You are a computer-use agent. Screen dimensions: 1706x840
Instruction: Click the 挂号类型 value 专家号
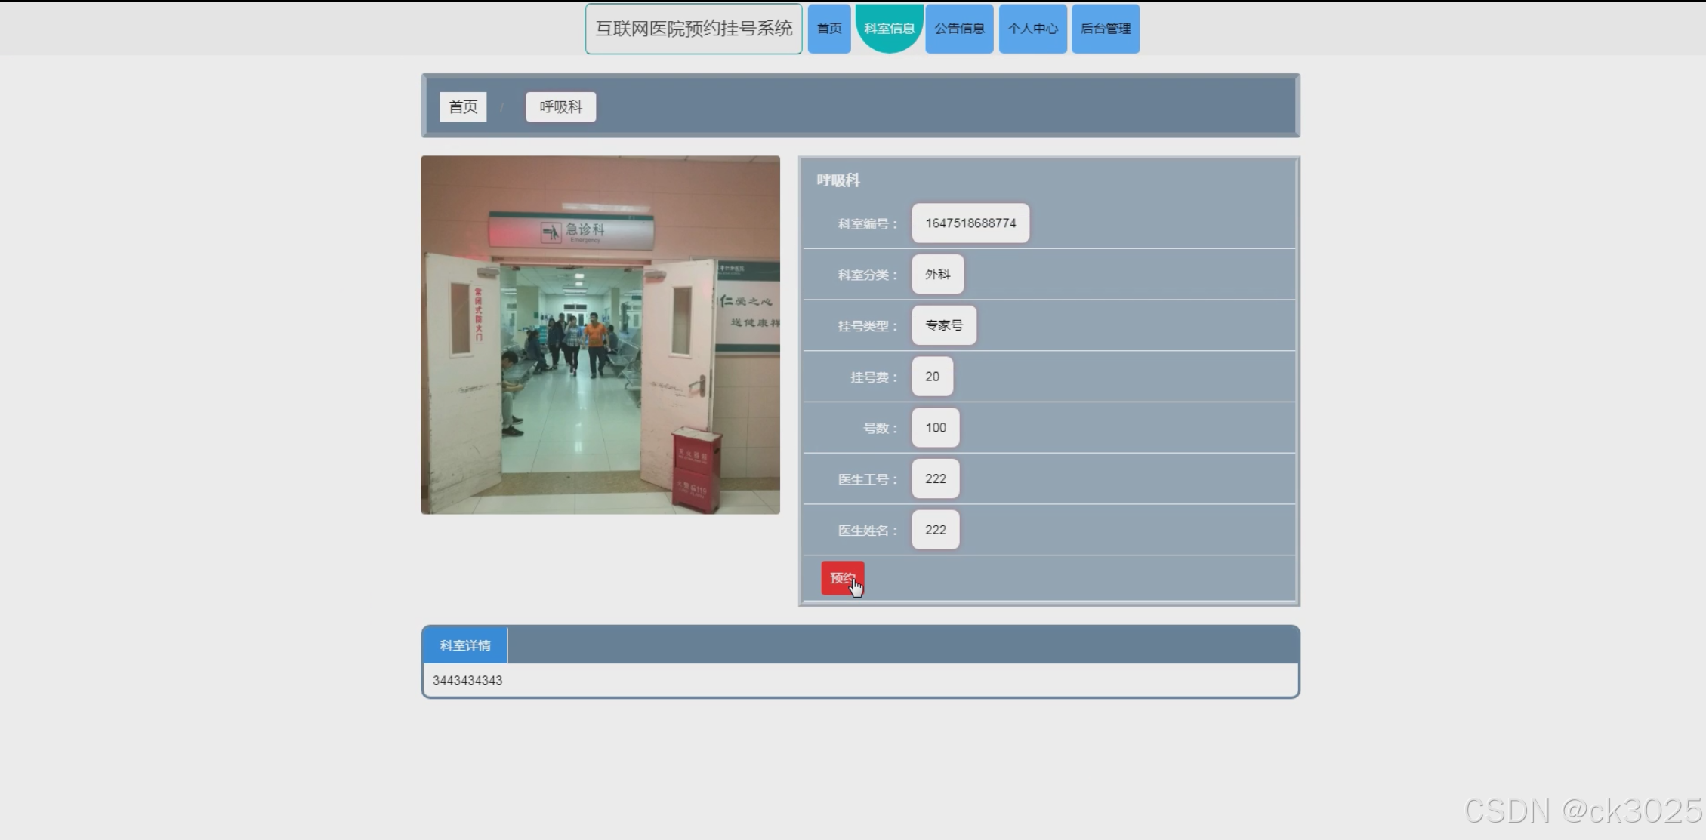tap(944, 325)
